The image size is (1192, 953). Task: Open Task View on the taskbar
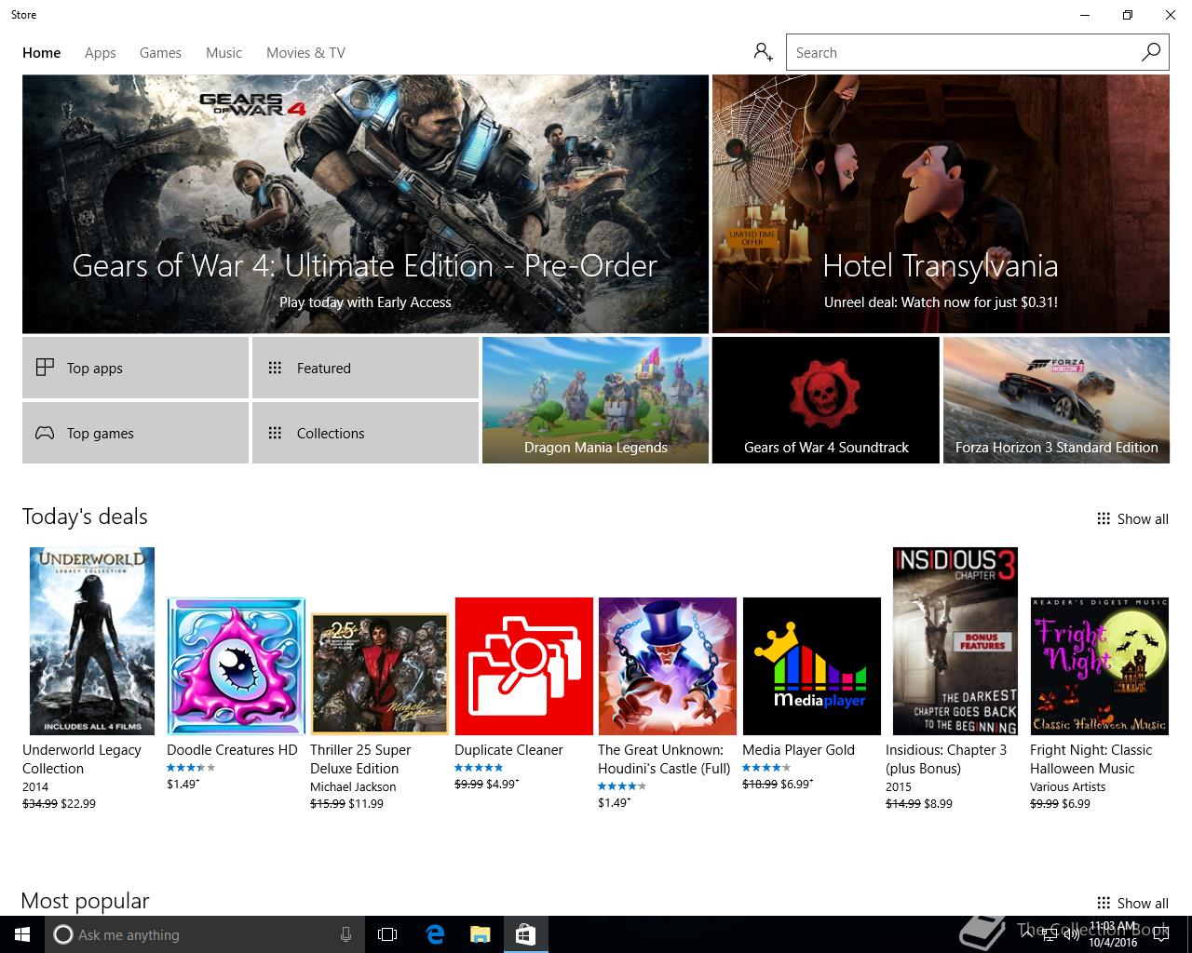pyautogui.click(x=387, y=934)
